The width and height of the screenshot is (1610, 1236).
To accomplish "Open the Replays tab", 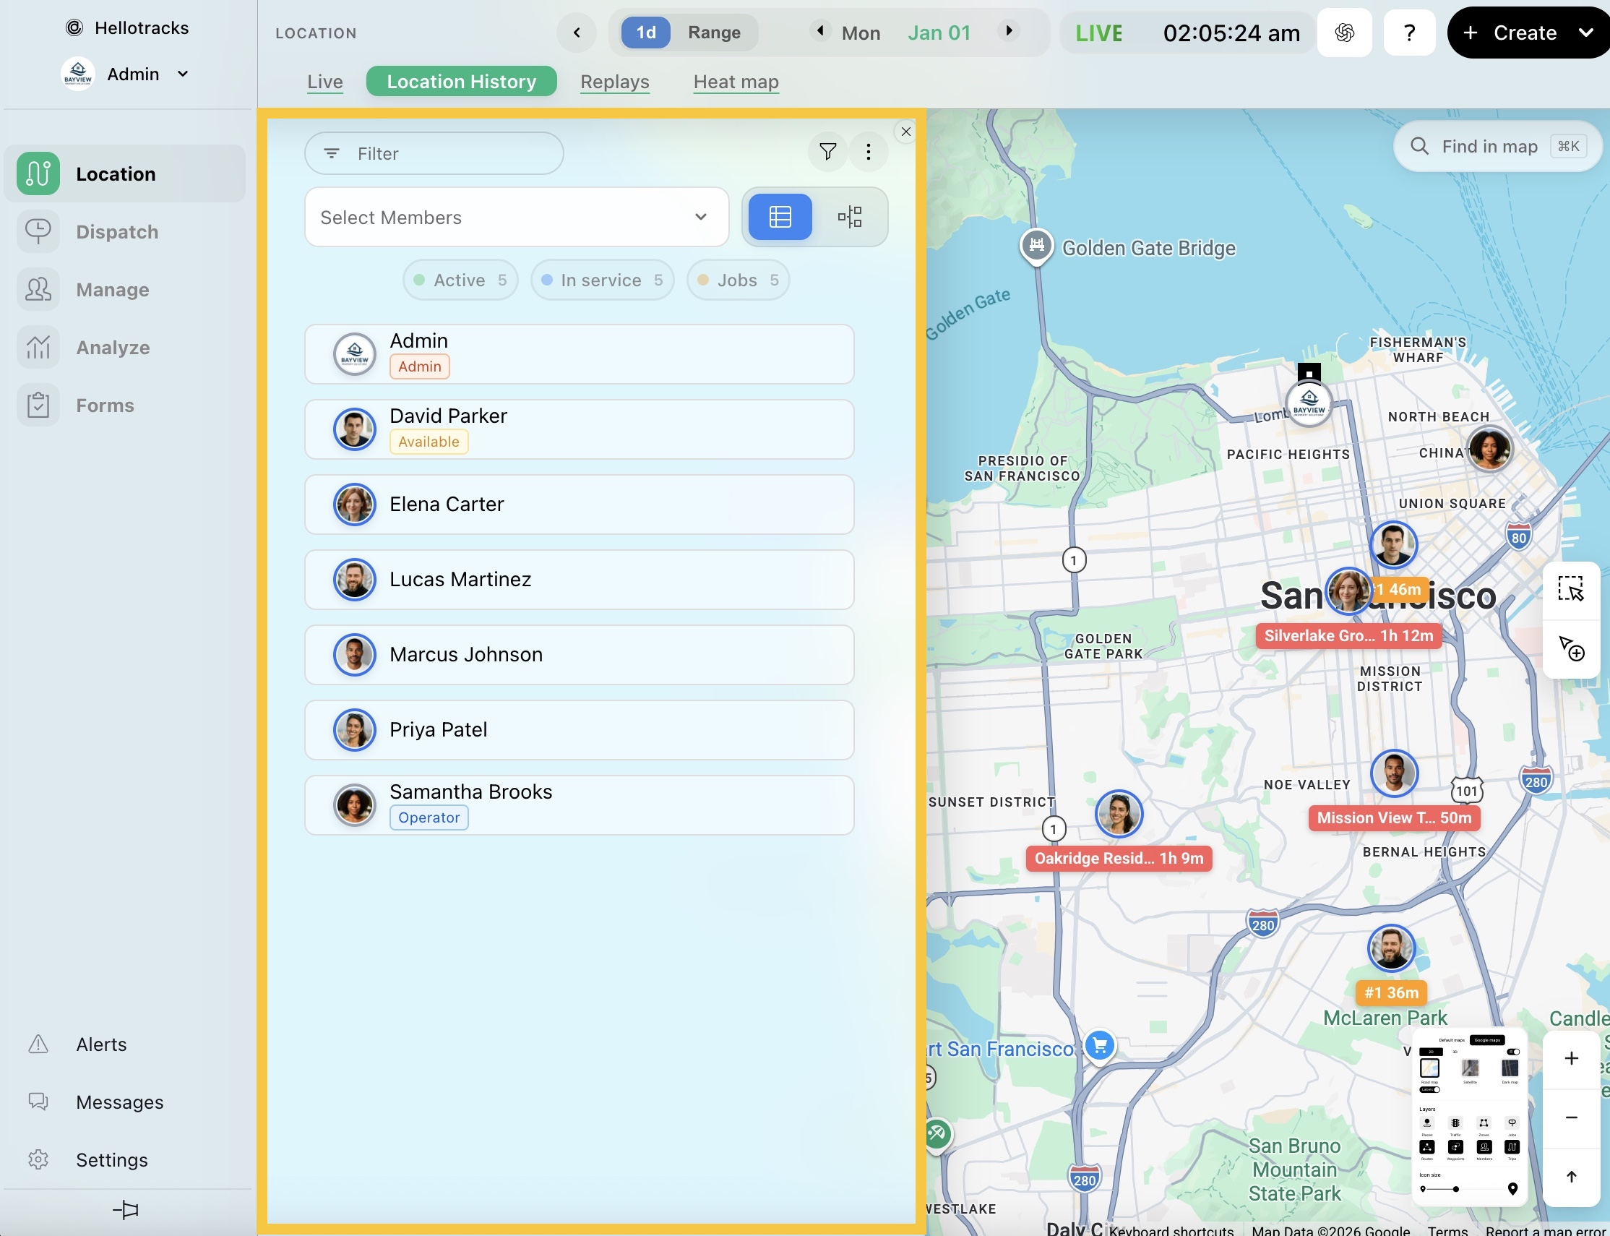I will coord(614,82).
